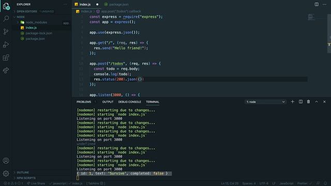The image size is (331, 186).
Task: Click app.post("/todos") callback breadcrumb
Action: (121, 11)
